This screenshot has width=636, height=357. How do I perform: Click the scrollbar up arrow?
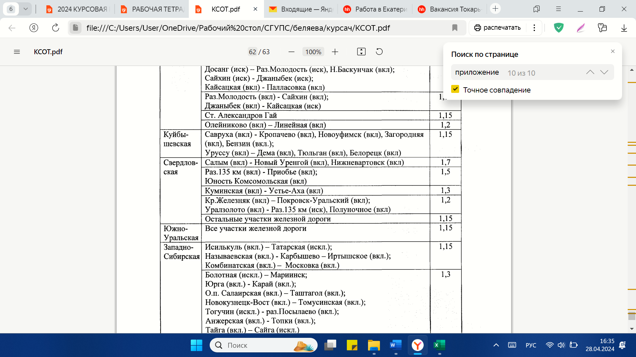[632, 70]
